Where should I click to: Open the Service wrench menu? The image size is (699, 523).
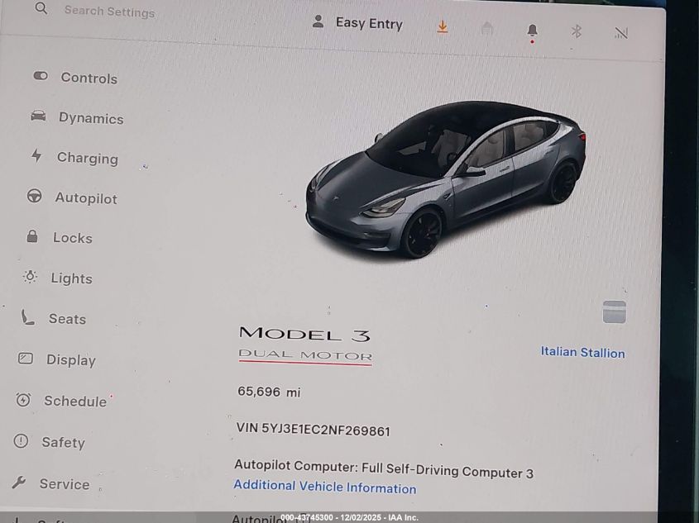[x=50, y=483]
